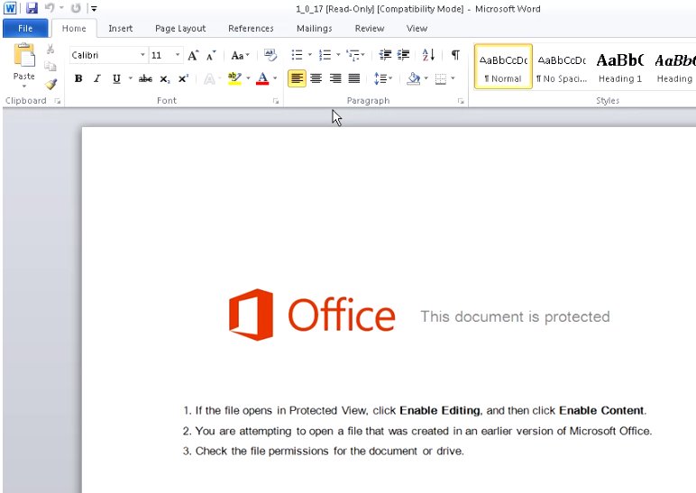The width and height of the screenshot is (696, 493).
Task: Switch to the View tab
Action: tap(417, 29)
